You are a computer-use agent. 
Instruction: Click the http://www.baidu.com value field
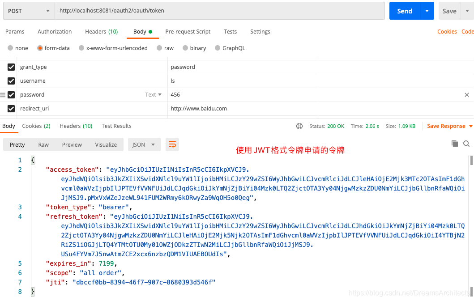point(243,109)
